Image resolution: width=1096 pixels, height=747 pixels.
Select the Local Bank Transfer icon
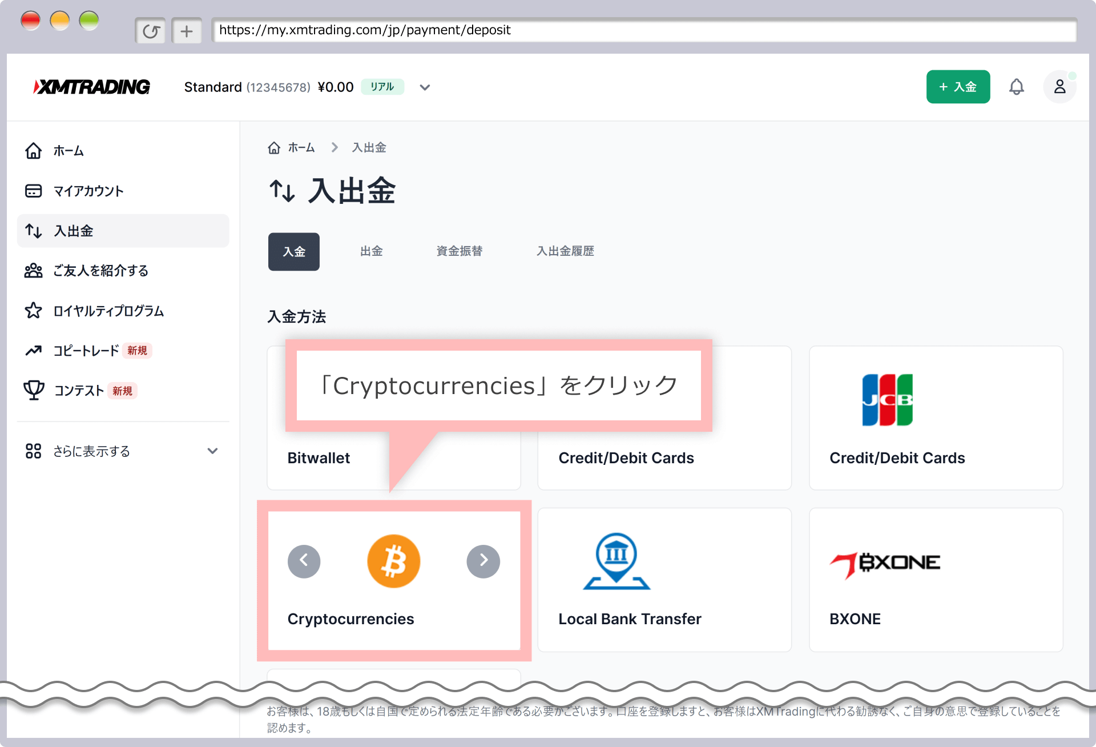pos(616,561)
